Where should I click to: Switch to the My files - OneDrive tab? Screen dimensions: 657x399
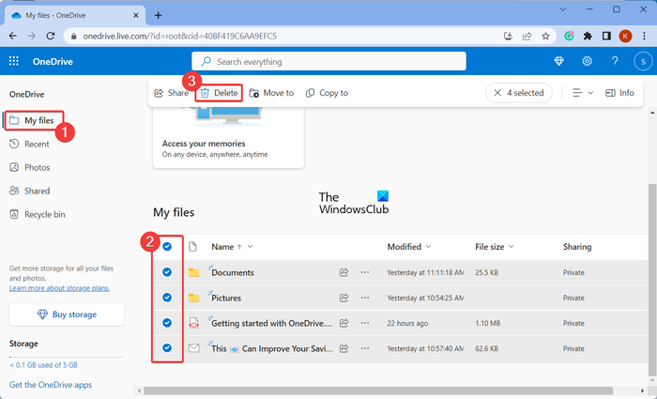(75, 15)
